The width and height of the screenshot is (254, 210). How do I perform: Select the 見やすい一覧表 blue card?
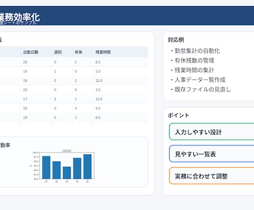coord(211,154)
